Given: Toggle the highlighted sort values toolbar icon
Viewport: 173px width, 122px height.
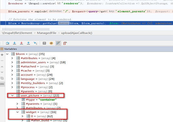Looking at the screenshot, I should pos(58,43).
